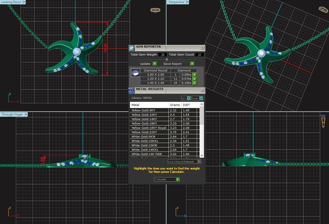Click ring view icon in Looking Down viewport
This screenshot has height=224, width=329.
click(155, 10)
